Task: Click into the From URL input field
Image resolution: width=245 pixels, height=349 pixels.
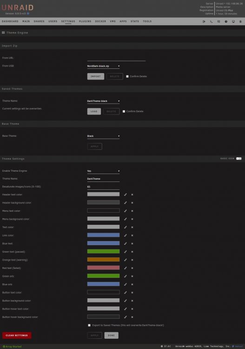Action: [117, 58]
